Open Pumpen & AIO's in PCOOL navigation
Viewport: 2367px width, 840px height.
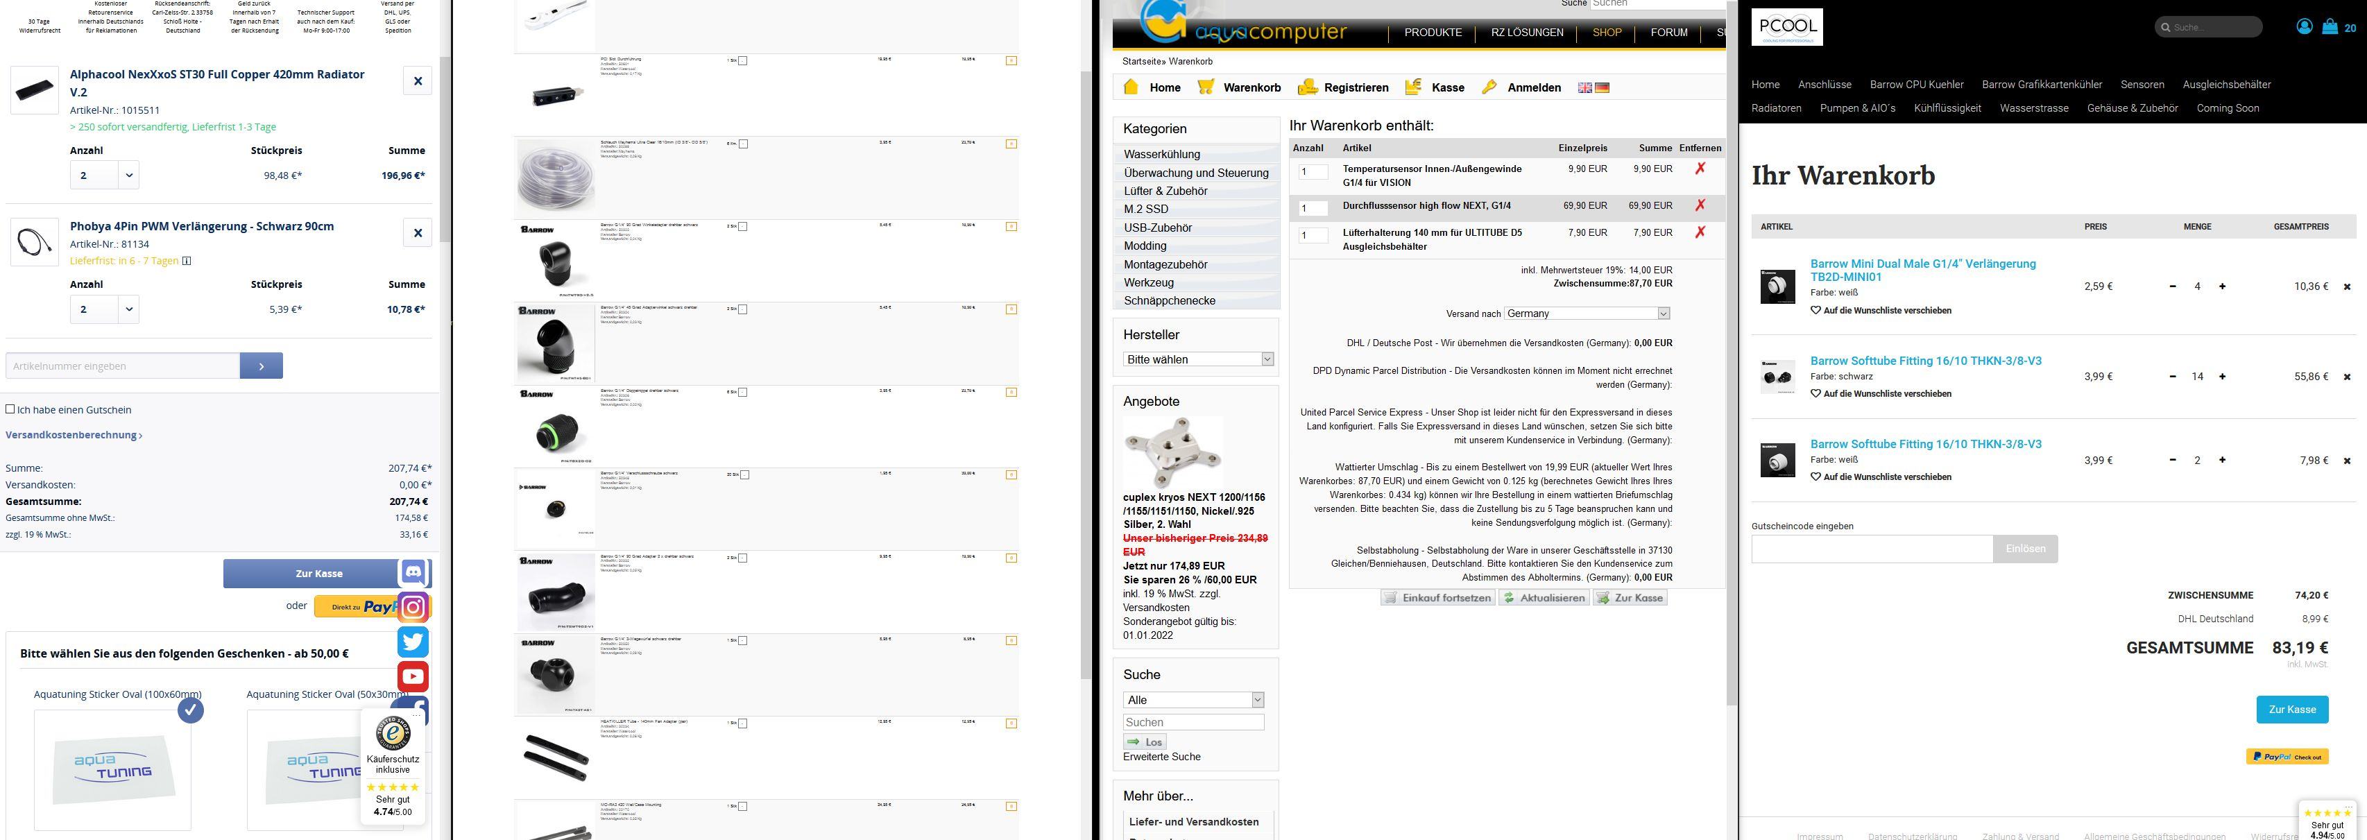[x=1858, y=108]
